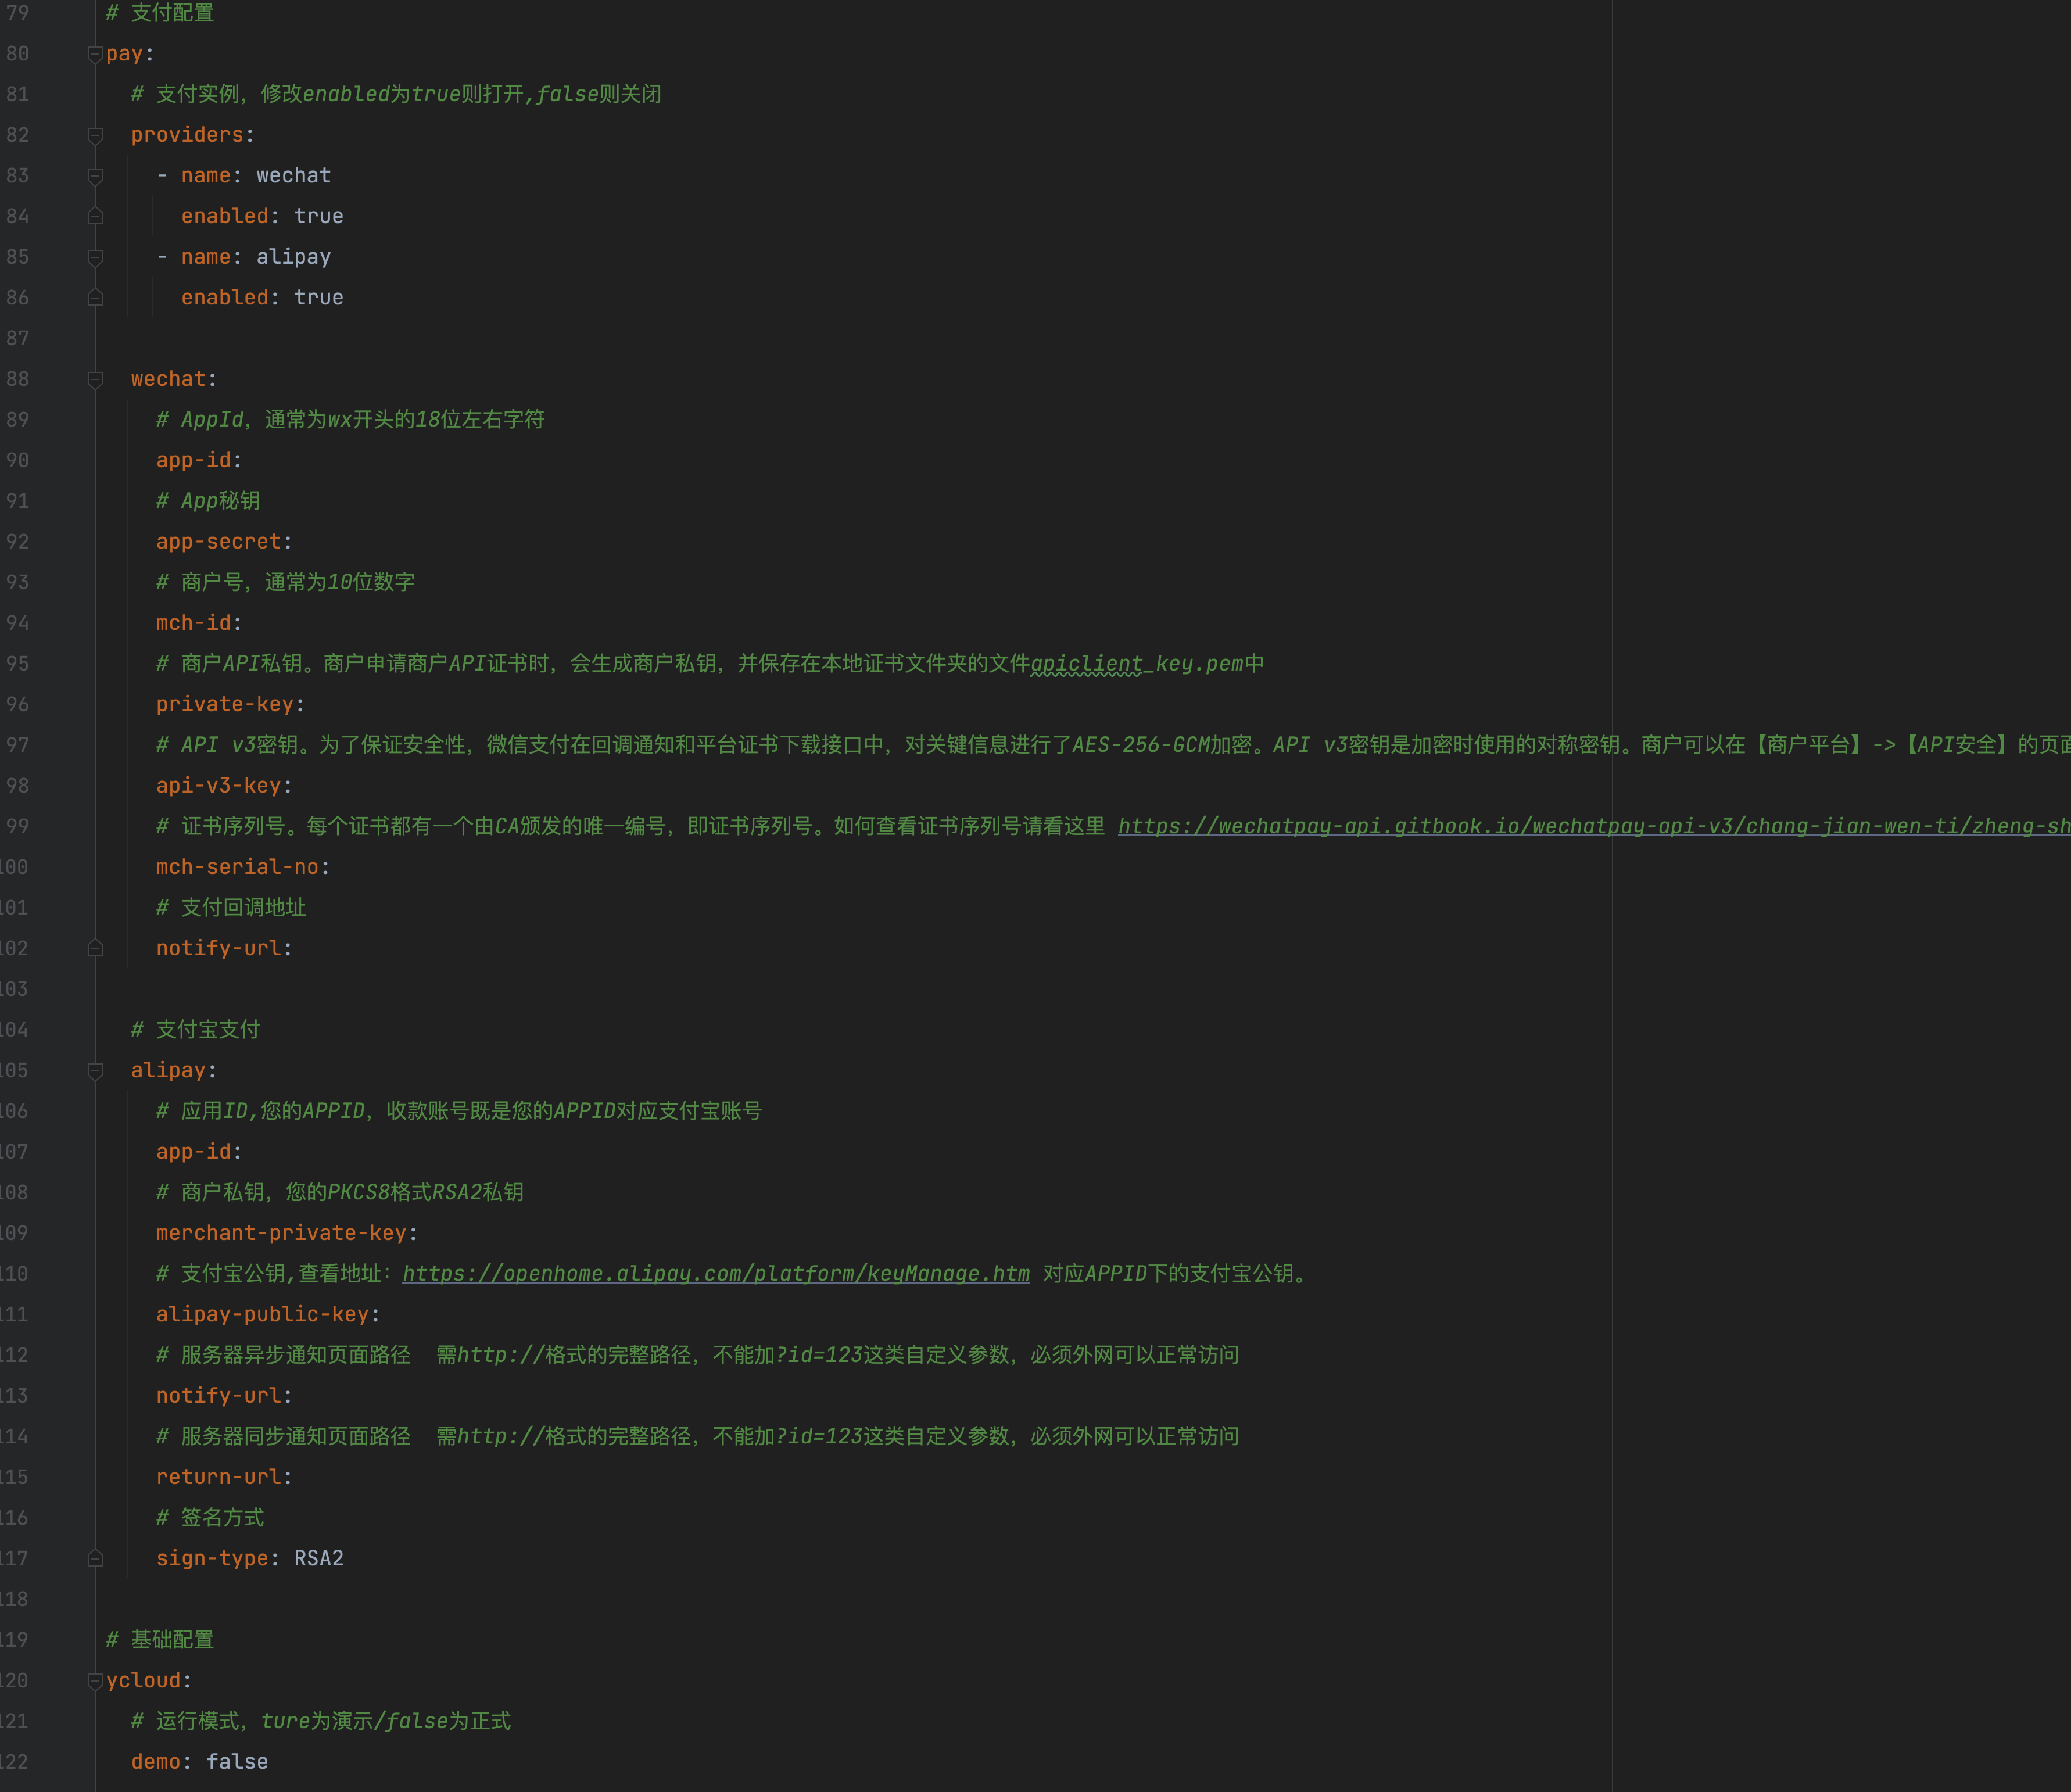Click the AES-256-GCM API v3密钥 comment
2071x1792 pixels.
click(1113, 745)
